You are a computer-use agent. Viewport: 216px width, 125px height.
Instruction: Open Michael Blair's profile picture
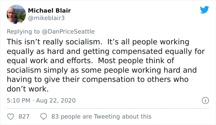point(16,14)
